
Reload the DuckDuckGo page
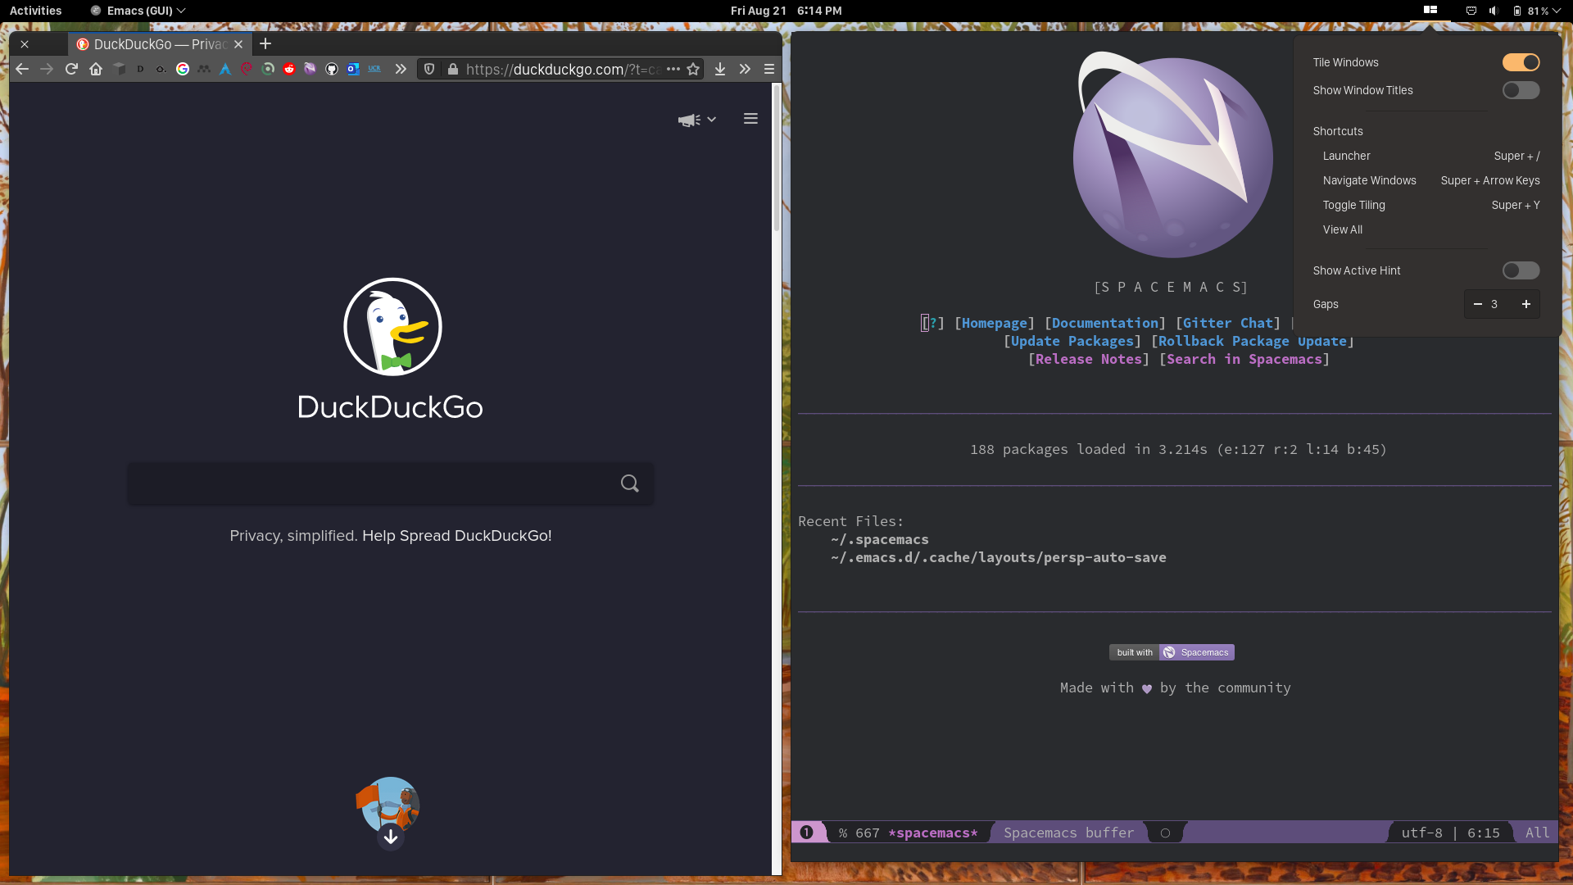pyautogui.click(x=71, y=69)
